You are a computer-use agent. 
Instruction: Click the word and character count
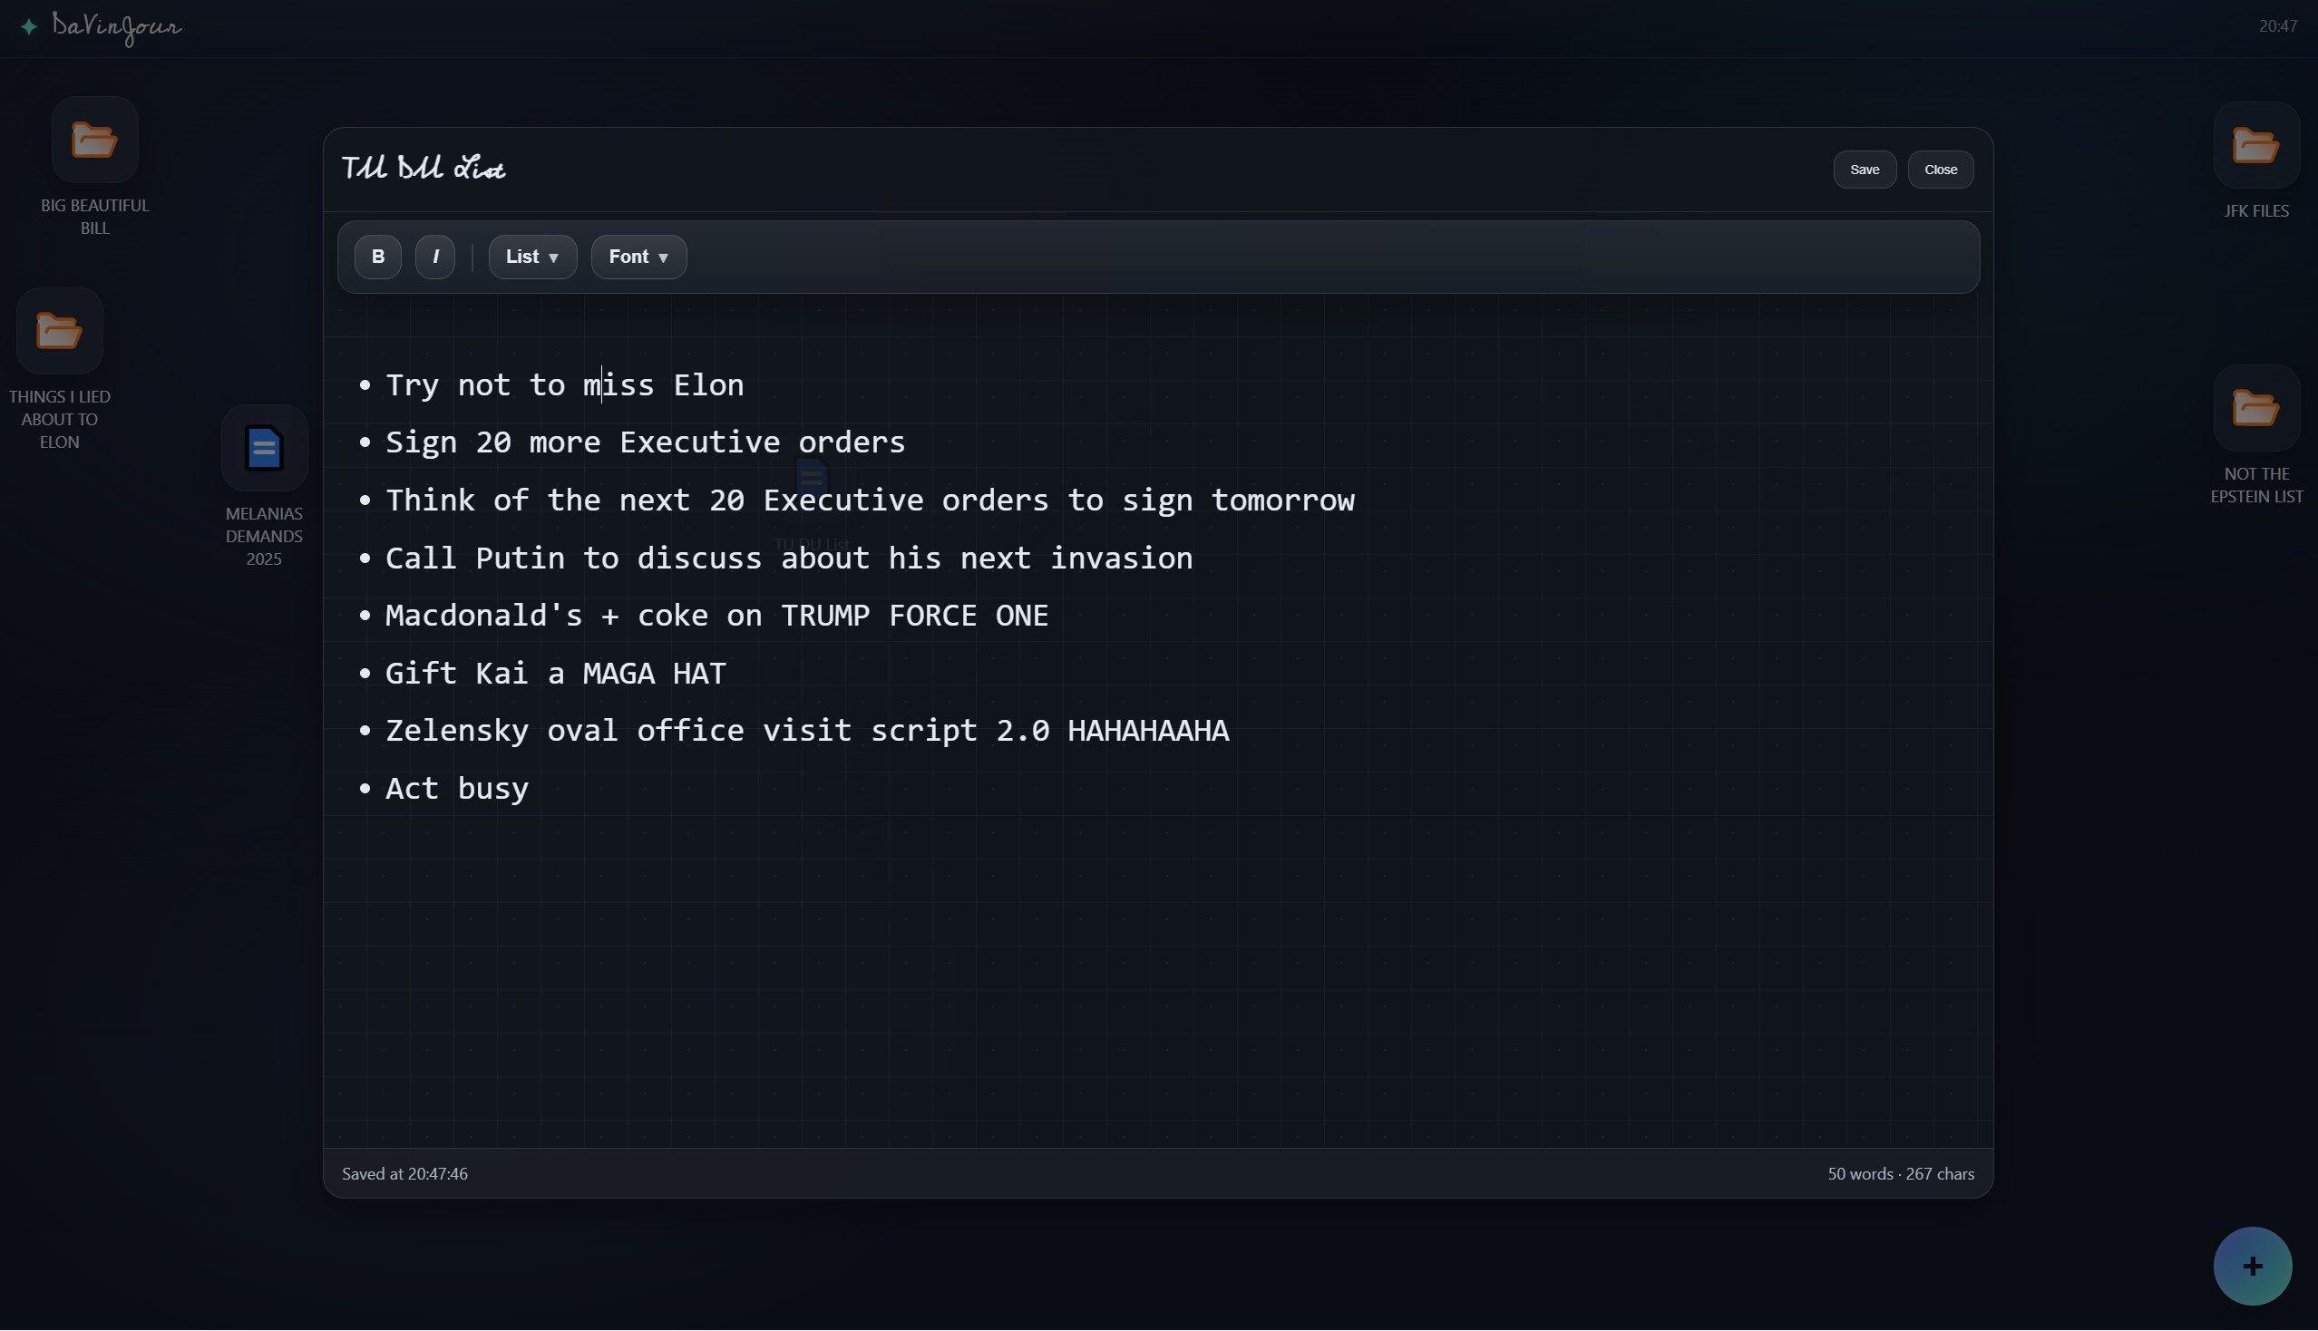tap(1900, 1174)
